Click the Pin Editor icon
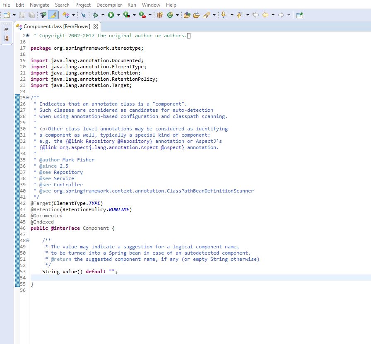 (299, 15)
